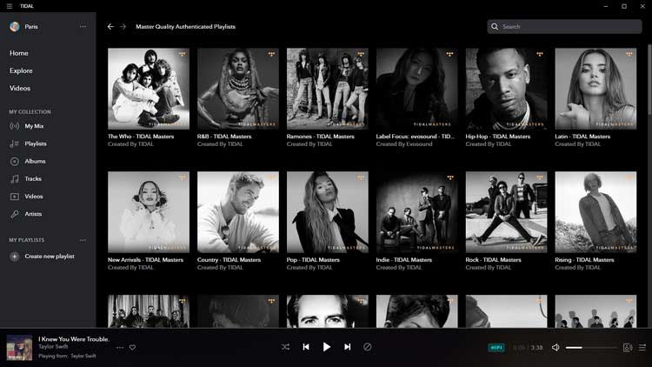This screenshot has width=652, height=367.
Task: Click the Artists microphone icon
Action: 15,214
